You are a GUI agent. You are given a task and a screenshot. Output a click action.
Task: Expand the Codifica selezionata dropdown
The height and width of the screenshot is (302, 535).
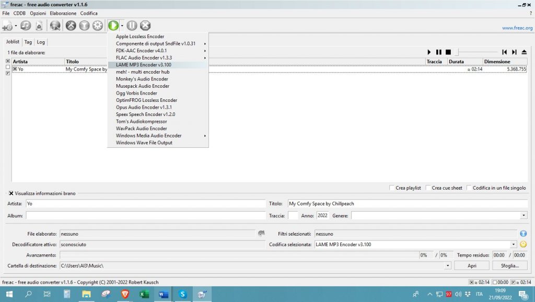pyautogui.click(x=514, y=245)
